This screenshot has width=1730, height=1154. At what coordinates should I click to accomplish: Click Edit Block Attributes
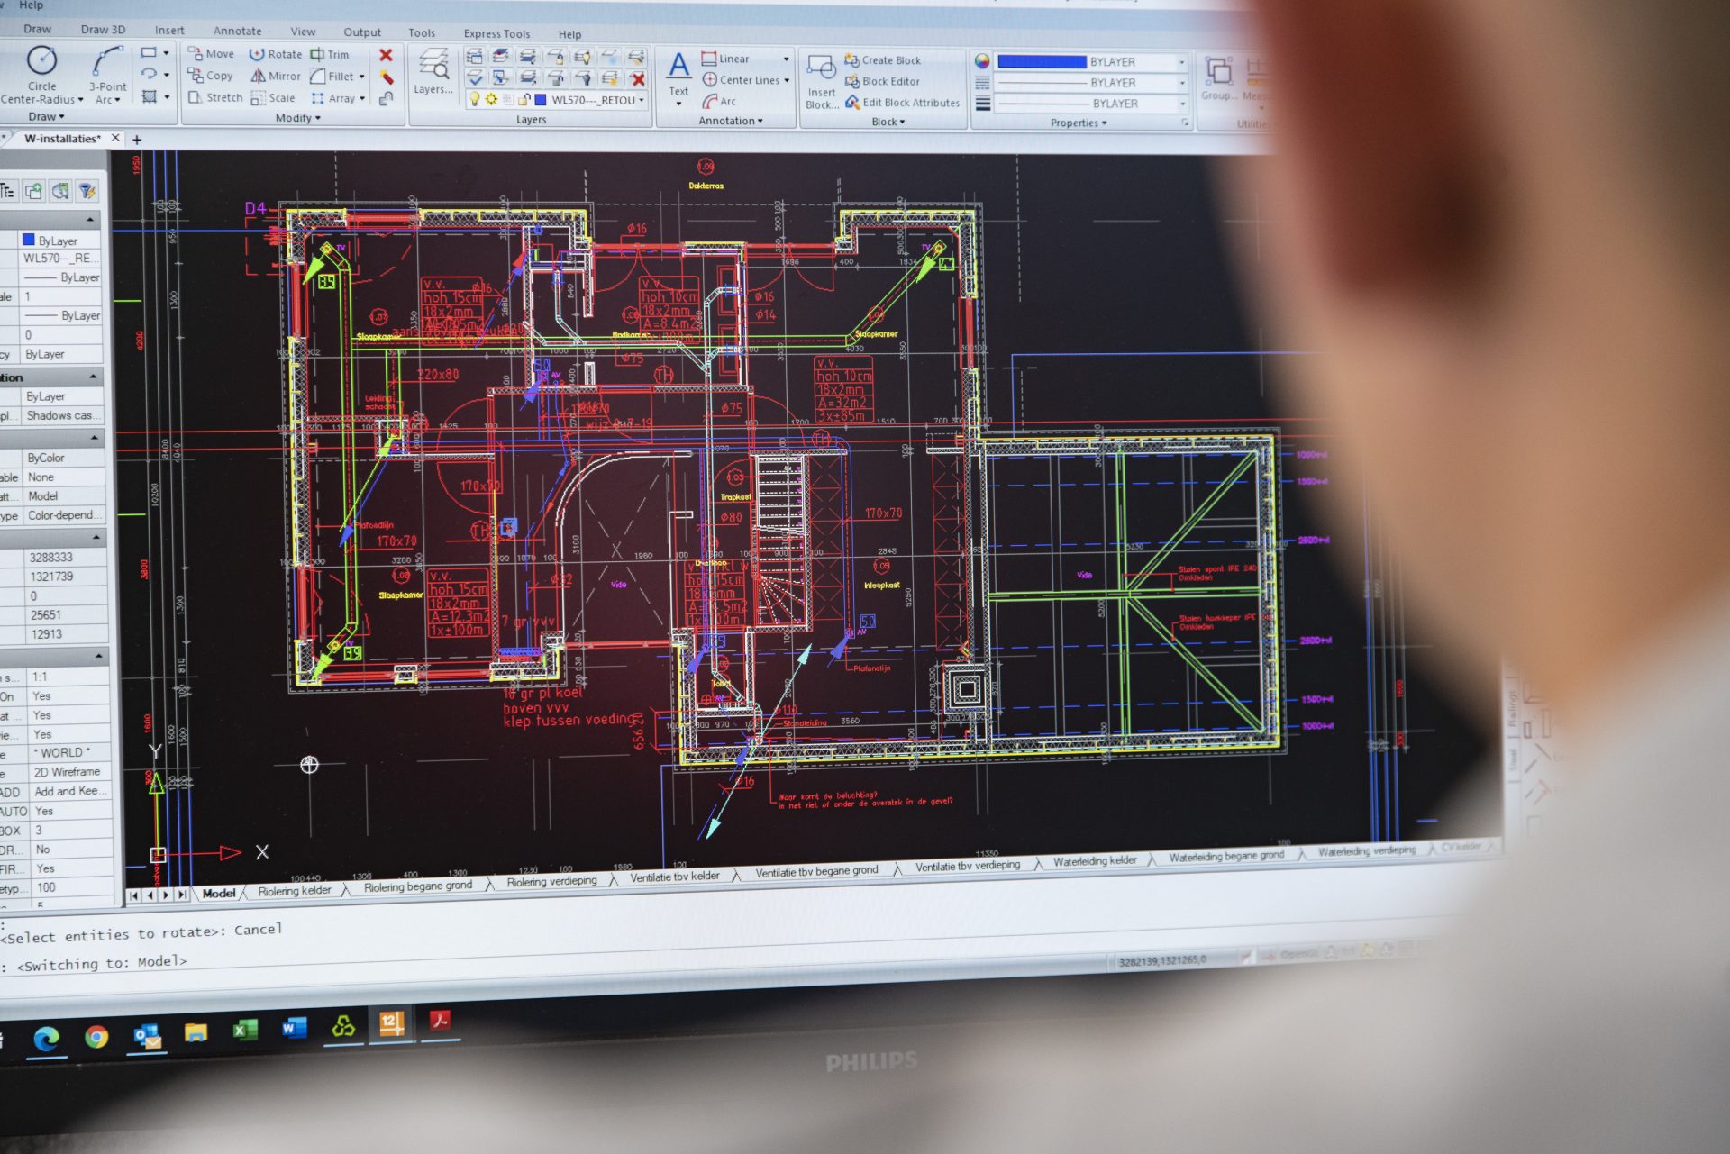tap(902, 103)
